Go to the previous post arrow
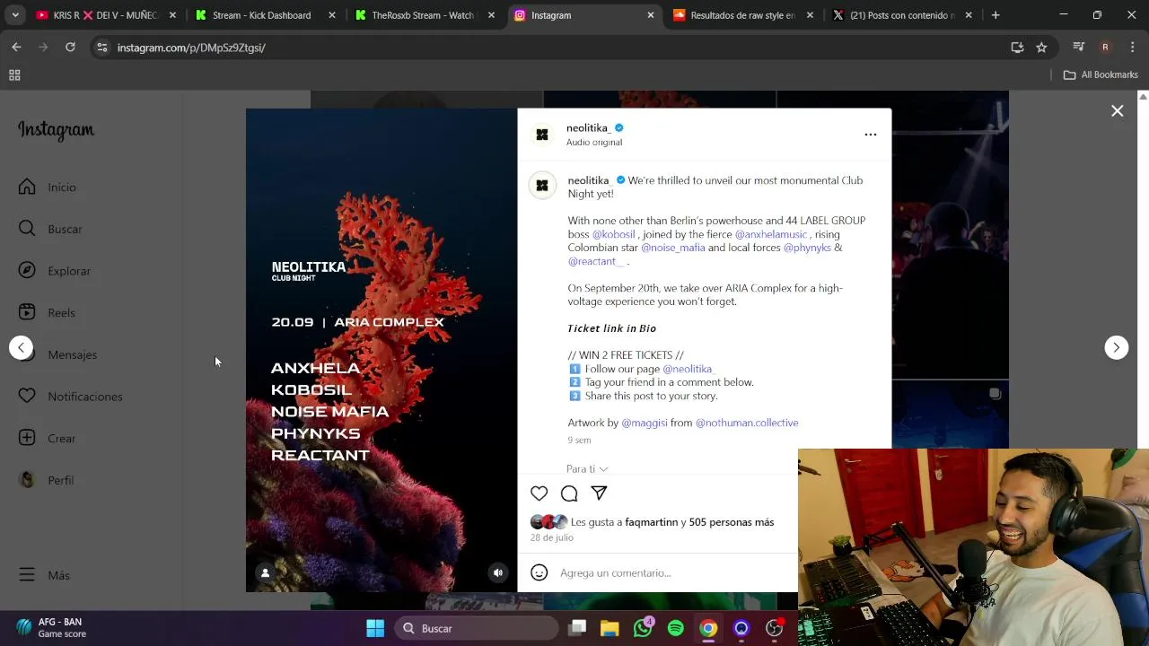The image size is (1149, 646). pos(21,347)
